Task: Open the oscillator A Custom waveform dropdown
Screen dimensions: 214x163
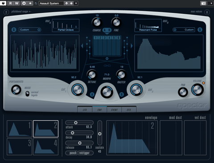Action: point(30,30)
